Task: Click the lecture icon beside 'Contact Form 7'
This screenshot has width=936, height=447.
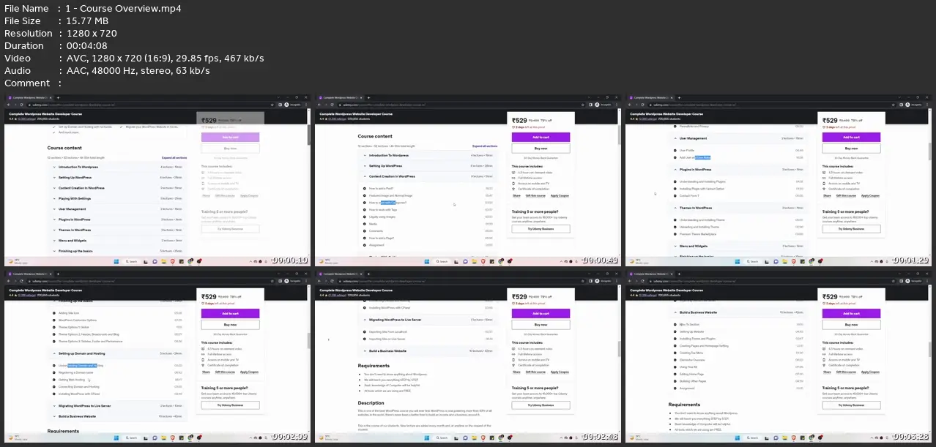Action: 675,196
